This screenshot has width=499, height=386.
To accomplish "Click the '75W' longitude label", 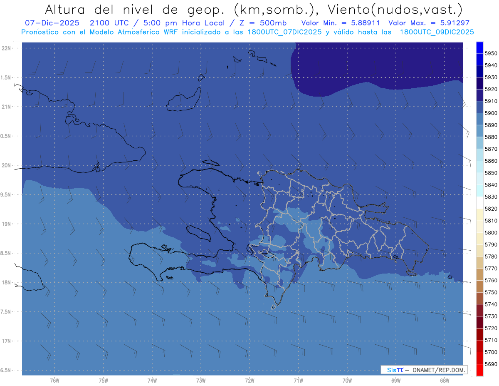I will 104,381.
